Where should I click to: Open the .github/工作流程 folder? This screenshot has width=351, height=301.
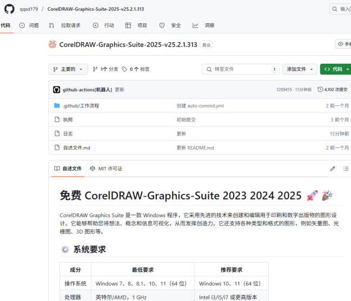pyautogui.click(x=81, y=106)
